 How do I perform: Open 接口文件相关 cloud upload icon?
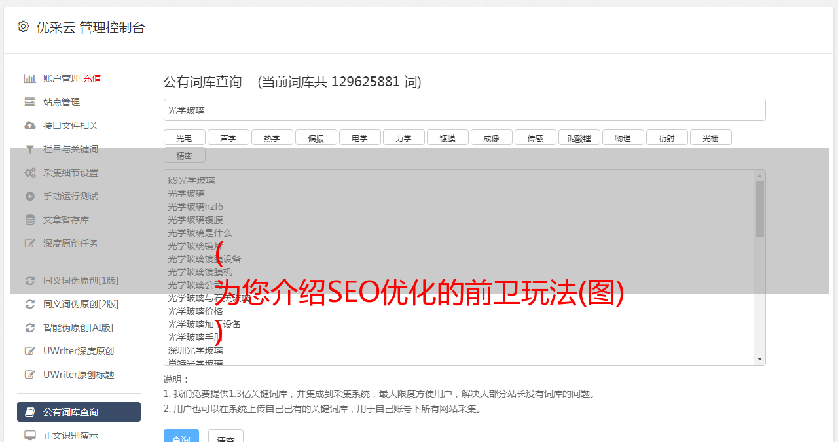point(29,126)
